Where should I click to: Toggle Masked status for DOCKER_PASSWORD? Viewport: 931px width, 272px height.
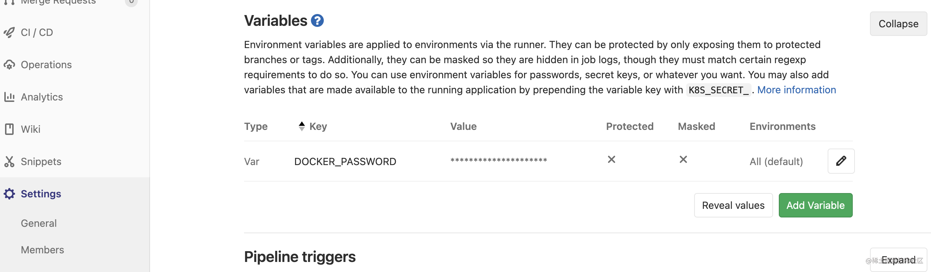(x=682, y=159)
